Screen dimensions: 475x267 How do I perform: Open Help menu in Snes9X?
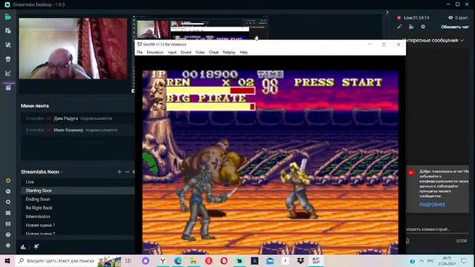[x=243, y=52]
